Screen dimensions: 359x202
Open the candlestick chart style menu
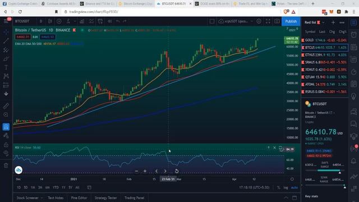click(x=50, y=21)
